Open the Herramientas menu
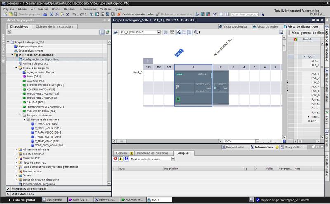Screen dimensions: 330x204 tap(88, 9)
